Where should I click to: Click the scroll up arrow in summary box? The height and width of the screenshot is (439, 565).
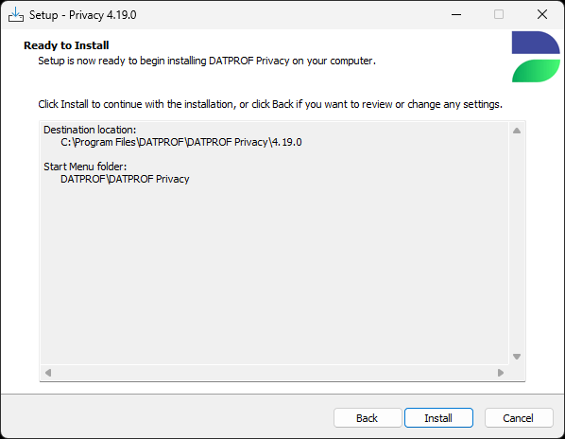(x=517, y=131)
